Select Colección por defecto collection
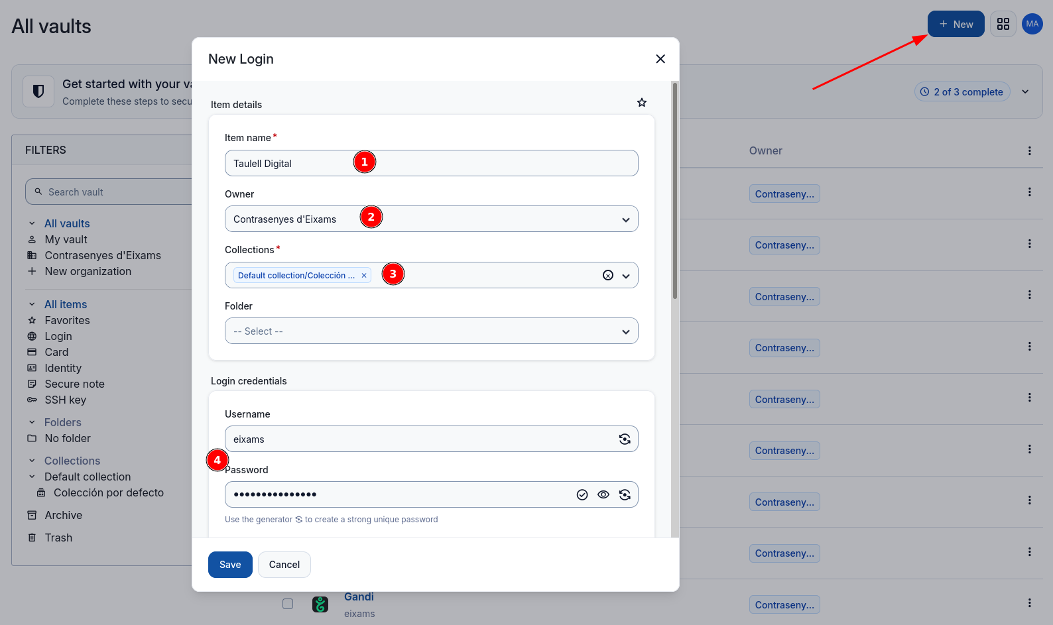This screenshot has width=1053, height=625. [x=108, y=493]
